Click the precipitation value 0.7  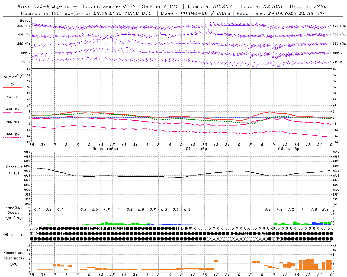[x=153, y=209]
